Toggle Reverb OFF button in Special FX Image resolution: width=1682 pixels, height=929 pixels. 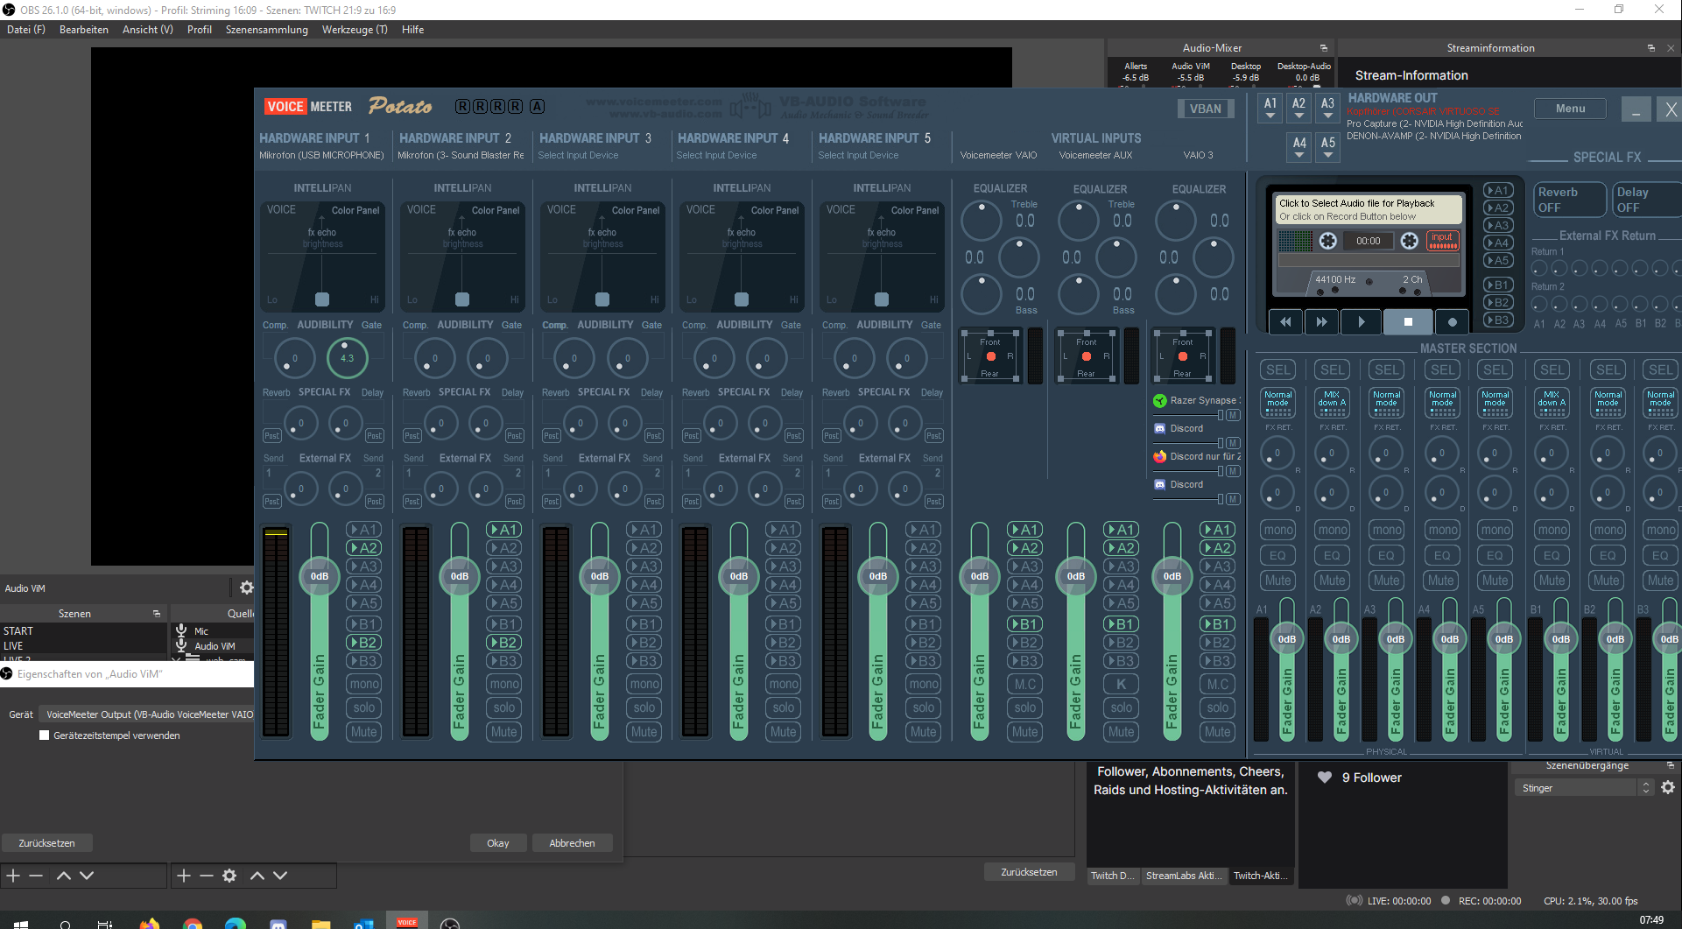pyautogui.click(x=1570, y=200)
